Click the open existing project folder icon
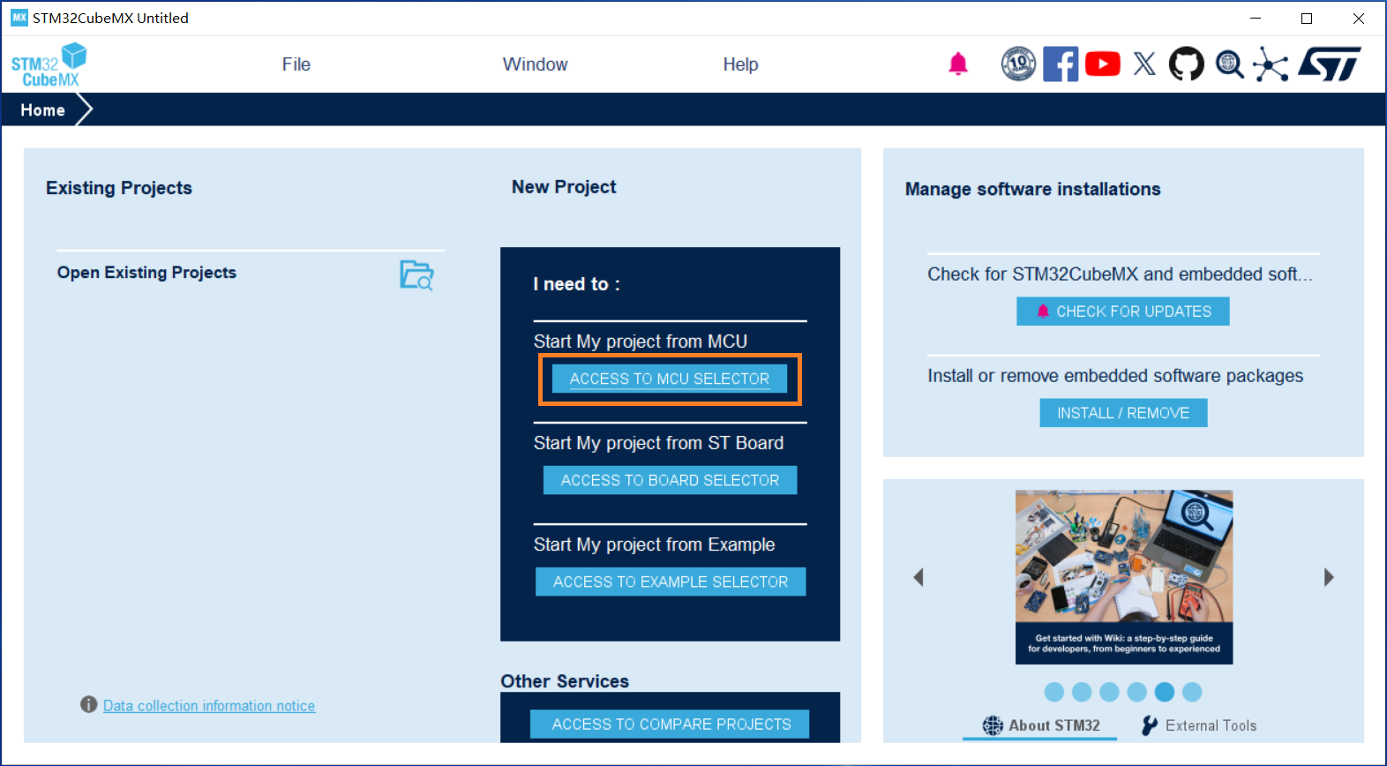 (416, 275)
